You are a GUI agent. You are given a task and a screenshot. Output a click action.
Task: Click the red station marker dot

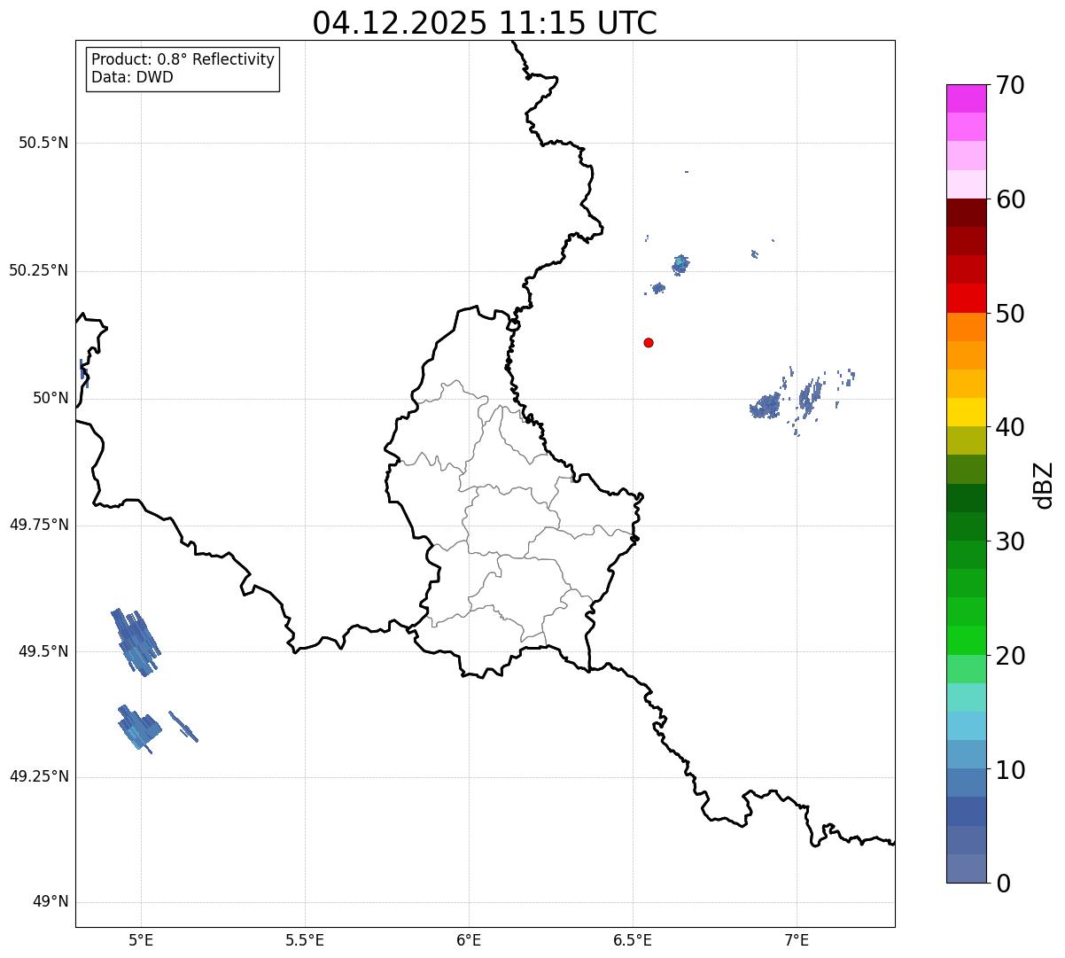point(649,342)
